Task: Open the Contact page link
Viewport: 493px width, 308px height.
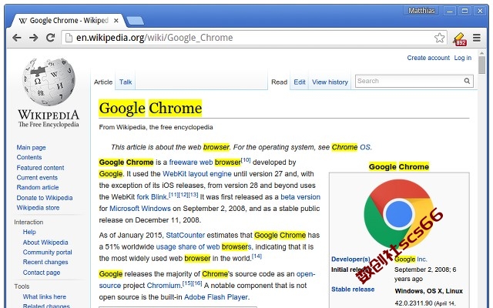Action: [42, 273]
